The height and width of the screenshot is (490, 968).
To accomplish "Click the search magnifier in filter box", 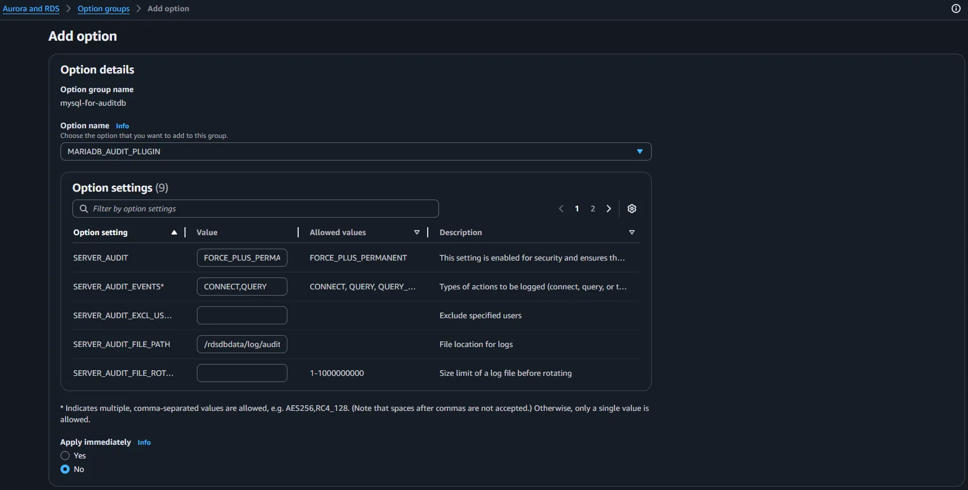I will click(84, 209).
